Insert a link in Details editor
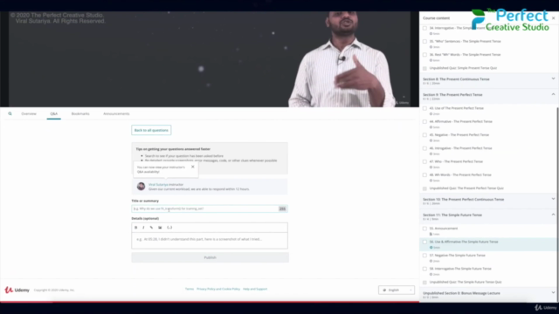559x314 pixels. [151, 228]
